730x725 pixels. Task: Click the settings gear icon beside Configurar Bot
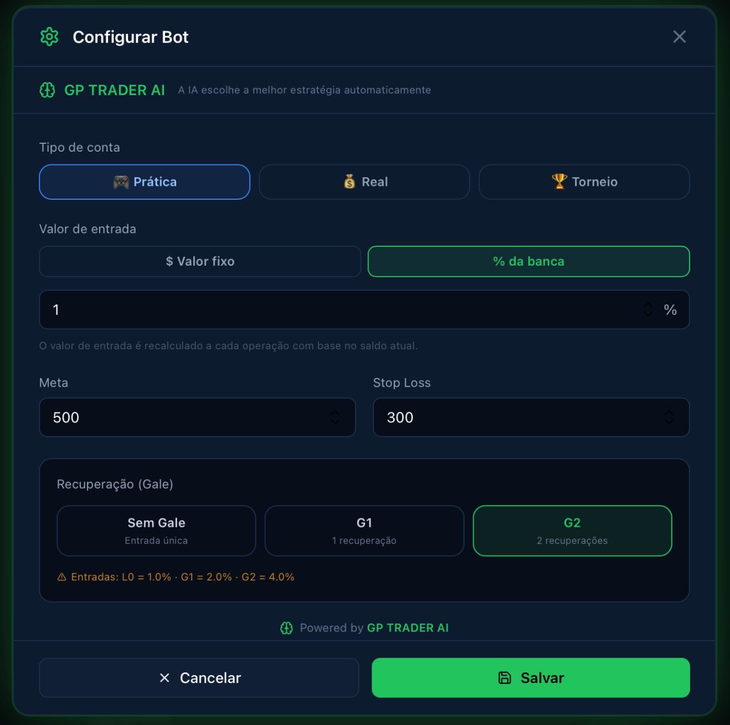coord(50,37)
